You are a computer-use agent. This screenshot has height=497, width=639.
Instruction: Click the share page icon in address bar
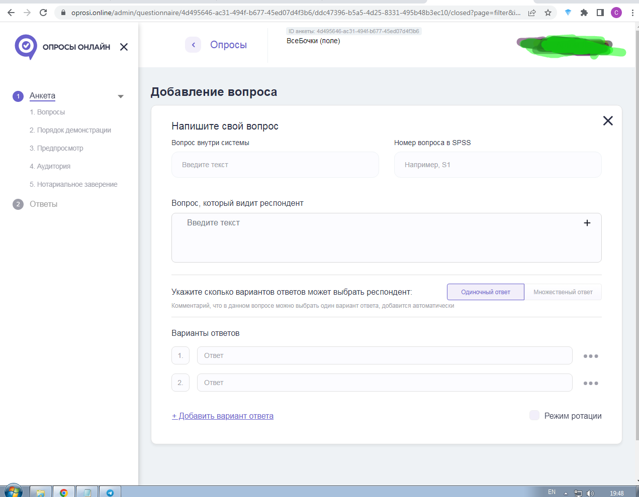[x=532, y=13]
